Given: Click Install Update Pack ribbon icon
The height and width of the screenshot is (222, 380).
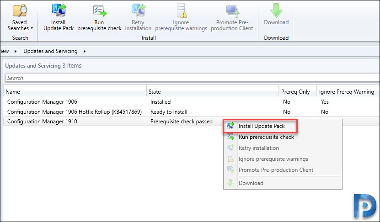Looking at the screenshot, I should pos(59,18).
